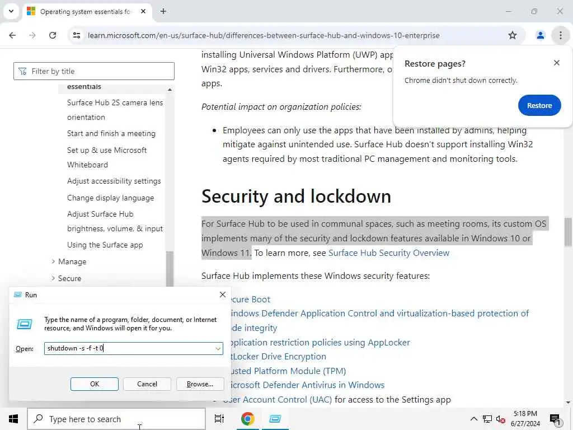Reload the current page
Screen dimensions: 573x430
[x=53, y=35]
